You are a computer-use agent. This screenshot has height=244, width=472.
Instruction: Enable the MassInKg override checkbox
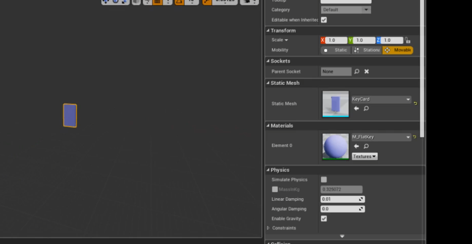click(275, 189)
